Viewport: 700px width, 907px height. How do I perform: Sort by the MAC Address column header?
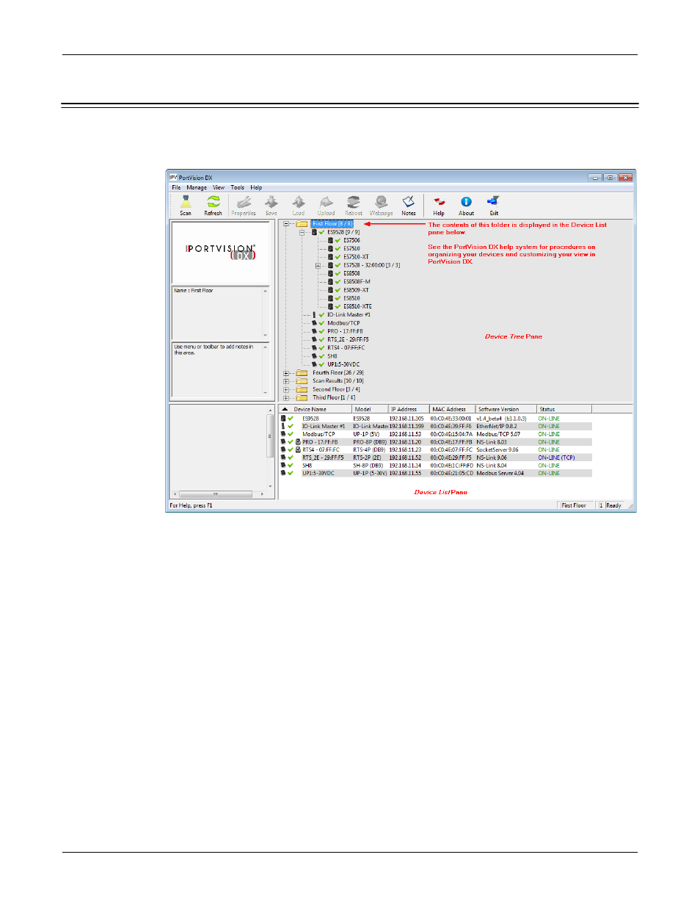[x=452, y=409]
